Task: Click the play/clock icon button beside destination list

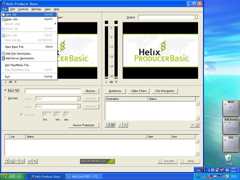Action: 195,125
